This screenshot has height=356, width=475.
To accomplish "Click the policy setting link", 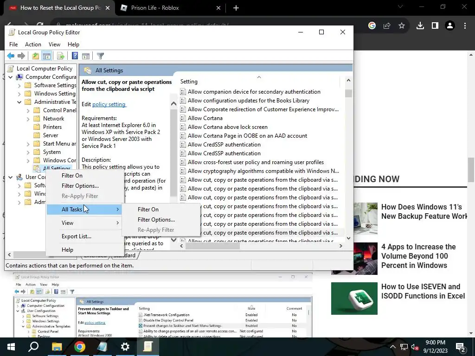I will [x=109, y=104].
